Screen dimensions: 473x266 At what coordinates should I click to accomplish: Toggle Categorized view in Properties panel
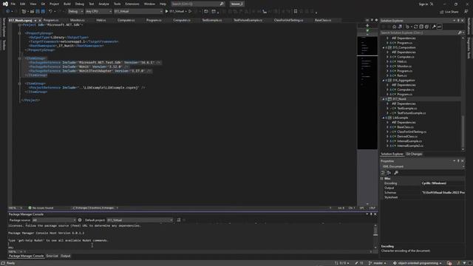tap(383, 173)
